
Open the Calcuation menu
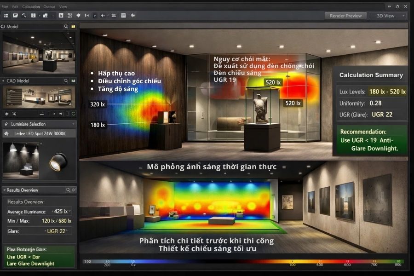click(31, 6)
